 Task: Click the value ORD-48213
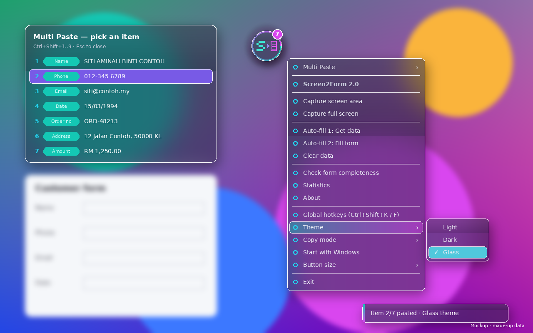click(x=101, y=121)
